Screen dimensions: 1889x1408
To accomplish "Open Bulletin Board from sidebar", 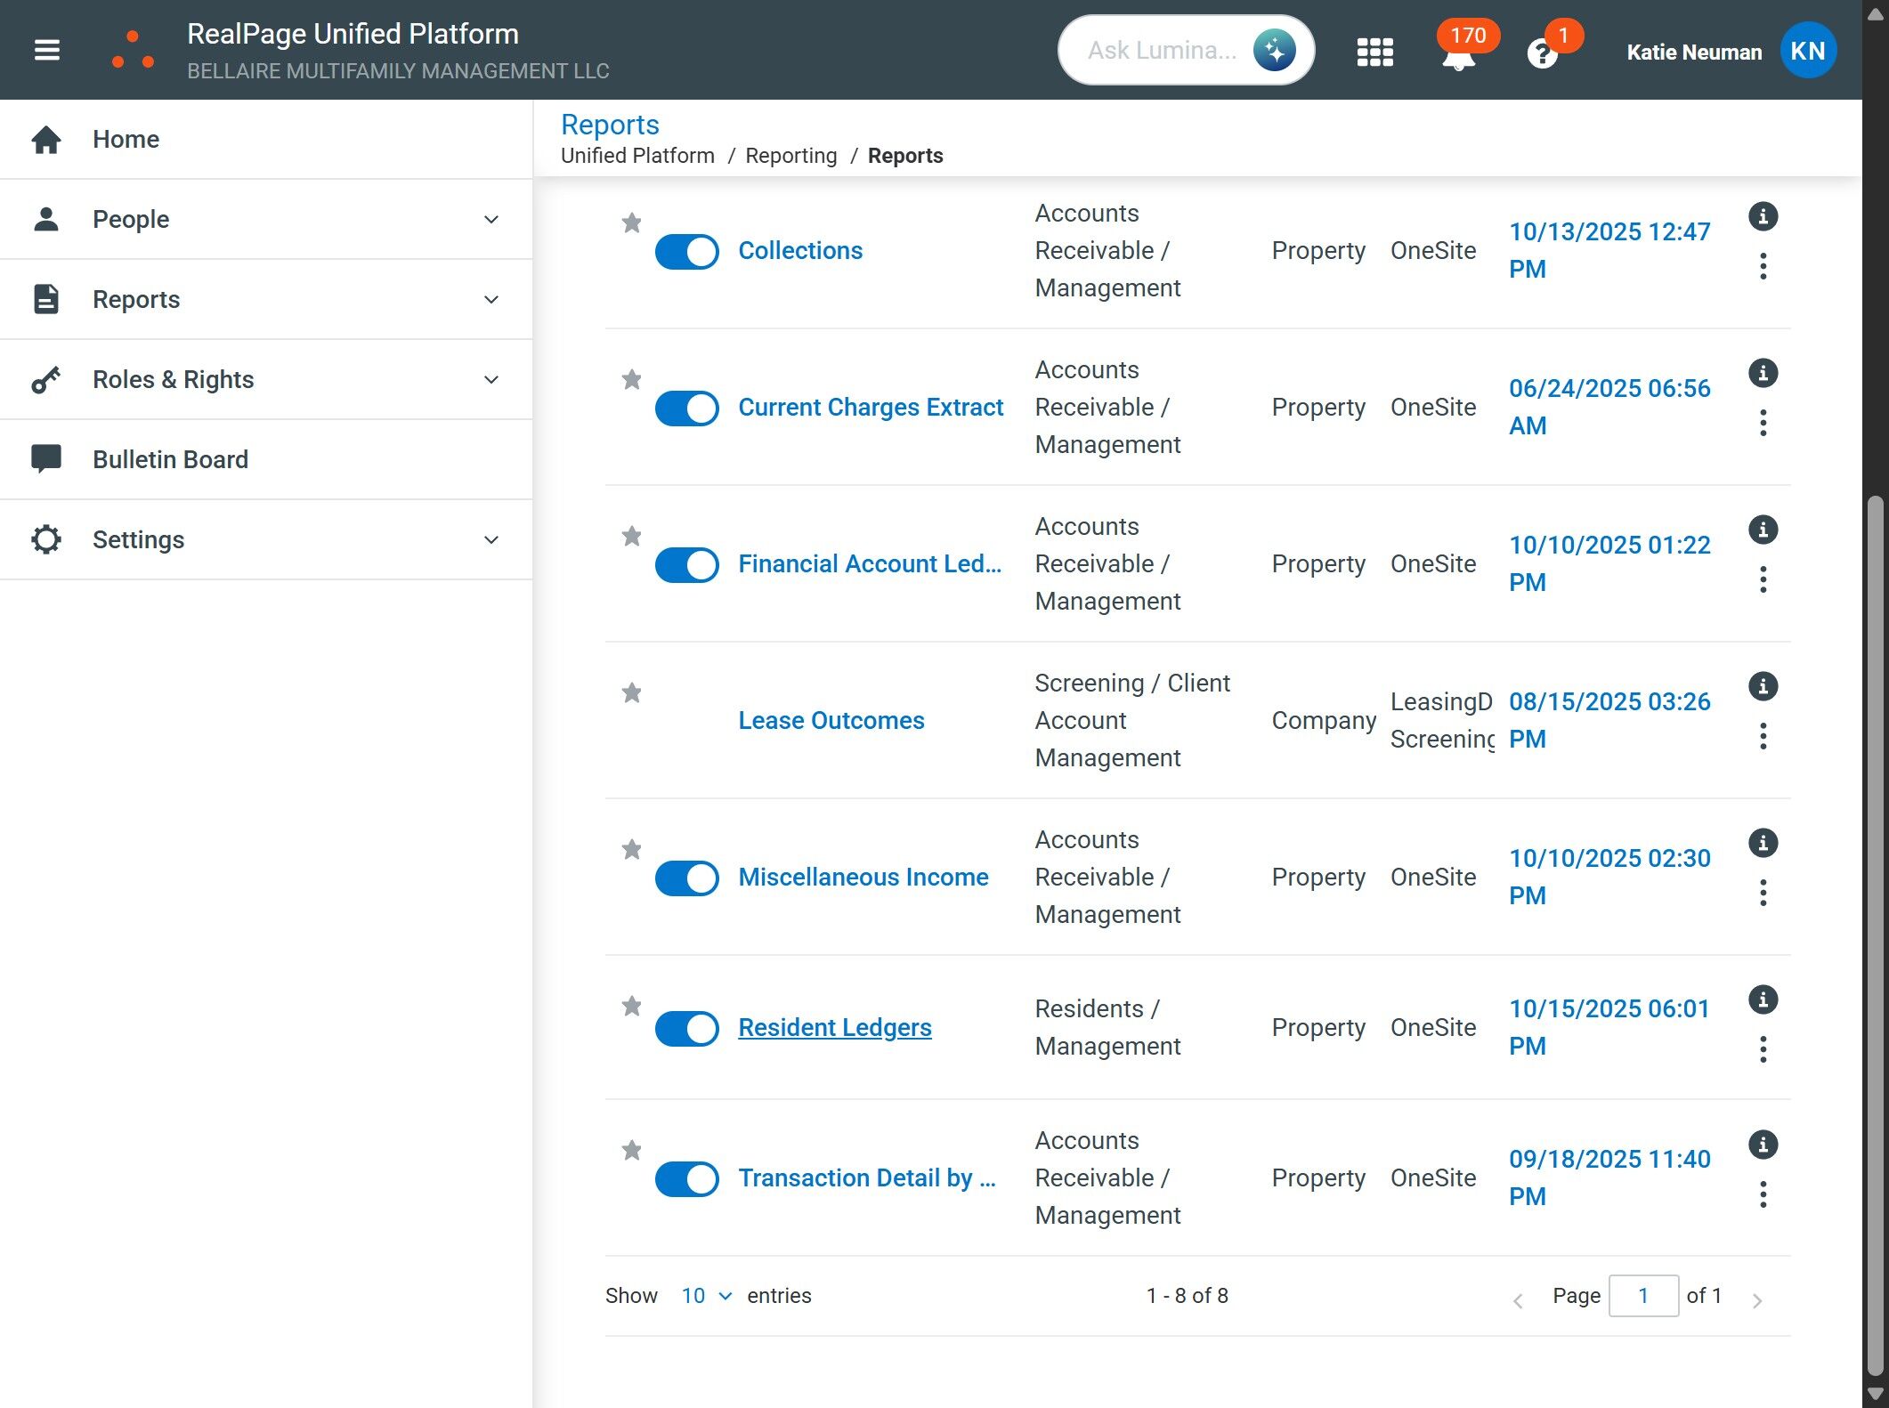I will coord(170,459).
